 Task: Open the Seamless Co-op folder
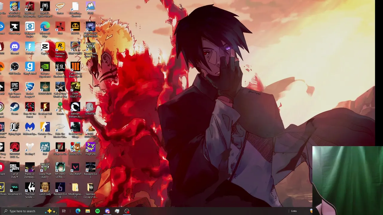point(90,191)
